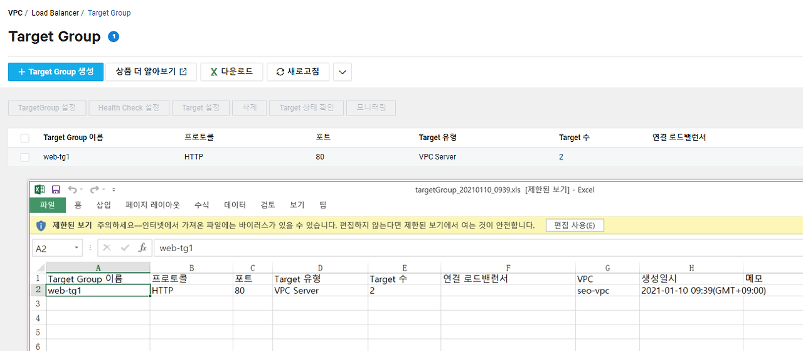
Task: Tick the header select-all checkbox
Action: (24, 138)
